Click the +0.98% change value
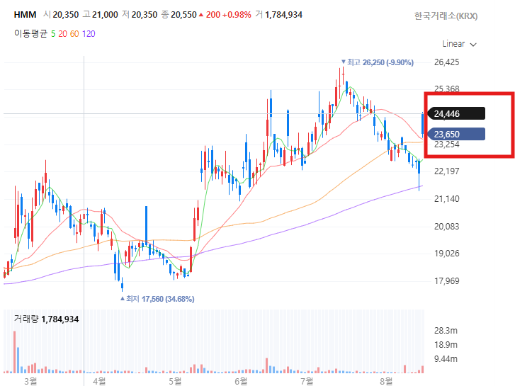The height and width of the screenshot is (386, 515). point(237,15)
